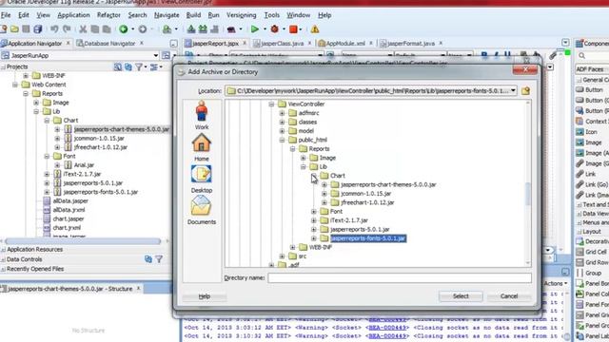Select jasperreports-fonts-5.0.1.jar in dialog tree
This screenshot has width=609, height=342.
point(368,238)
